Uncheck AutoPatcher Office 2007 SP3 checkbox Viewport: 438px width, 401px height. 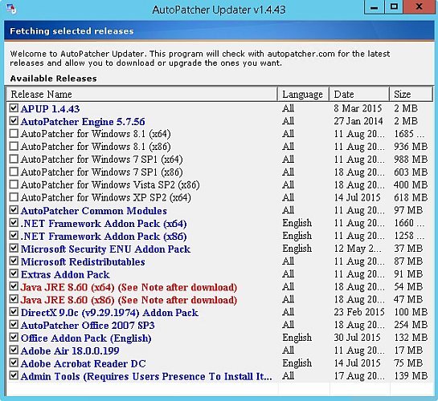pos(14,325)
